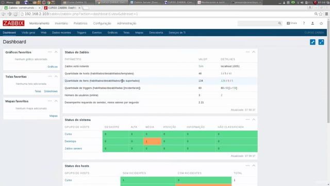Open the three-dots menu of Telas favoritas widget
330x186 pixels.
coord(49,76)
